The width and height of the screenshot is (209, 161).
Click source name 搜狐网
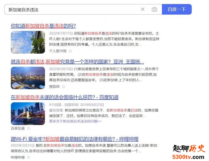(x=54, y=87)
